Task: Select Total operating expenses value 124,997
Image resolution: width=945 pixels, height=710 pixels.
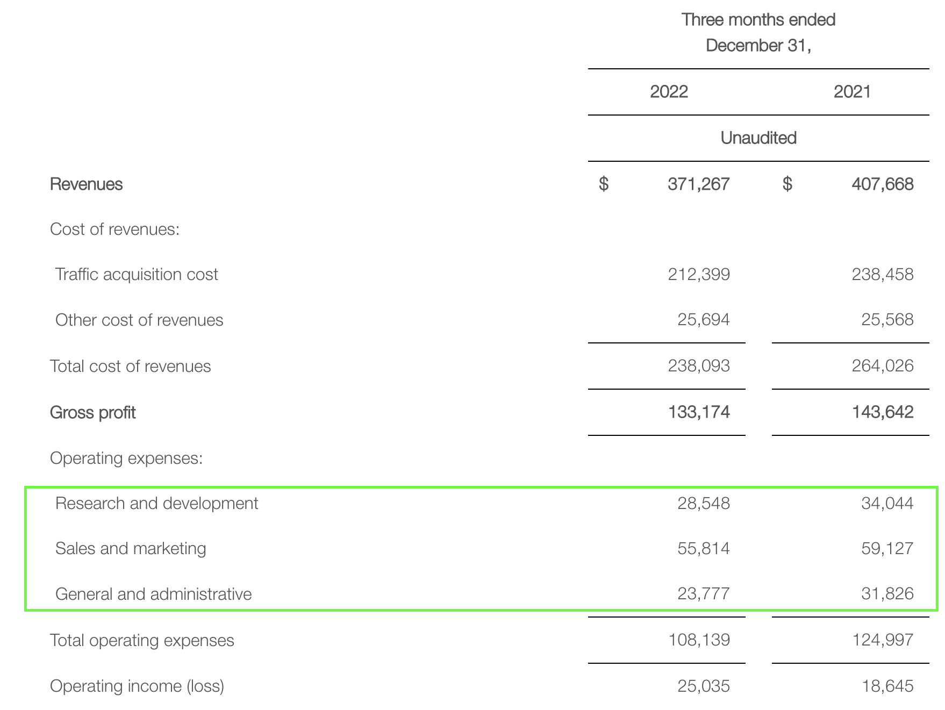Action: pos(883,640)
